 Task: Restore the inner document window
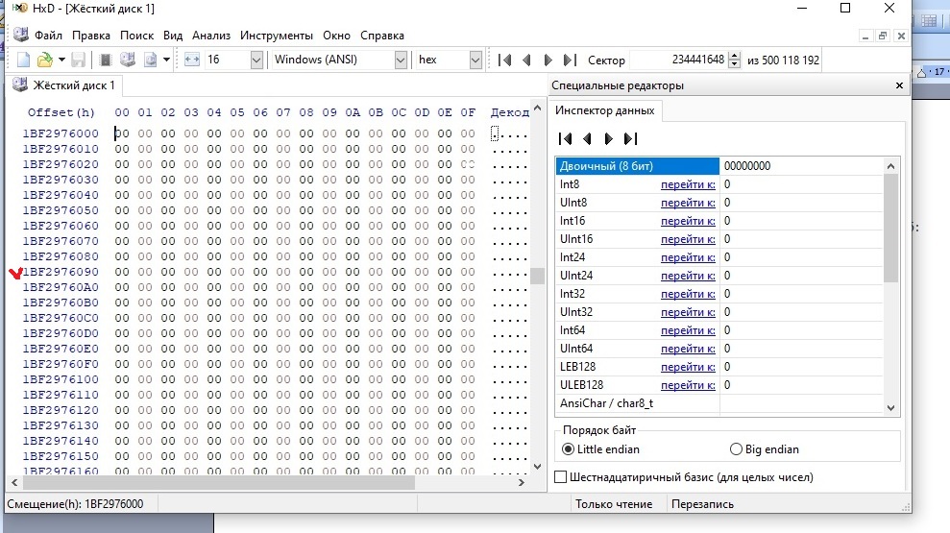pos(883,36)
